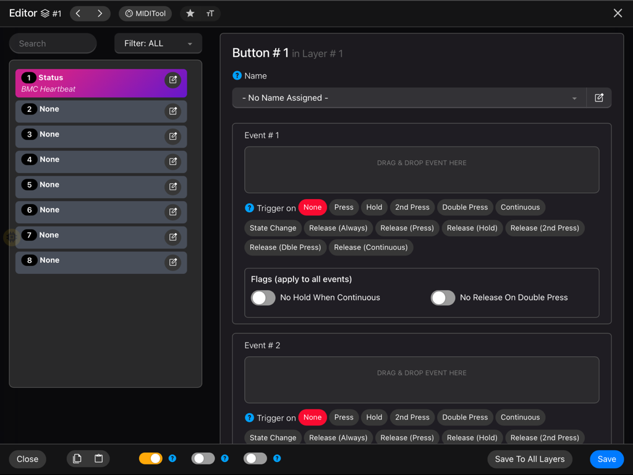Select the Hold trigger for Event 1
Screen dimensions: 633x475
click(x=373, y=207)
